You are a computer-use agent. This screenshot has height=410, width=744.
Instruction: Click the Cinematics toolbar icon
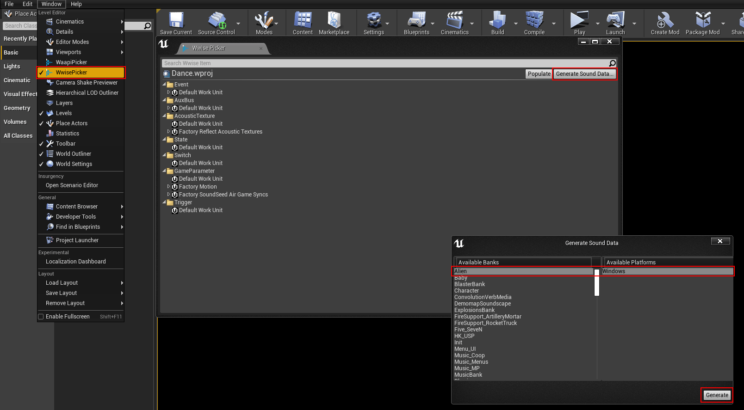(x=454, y=21)
